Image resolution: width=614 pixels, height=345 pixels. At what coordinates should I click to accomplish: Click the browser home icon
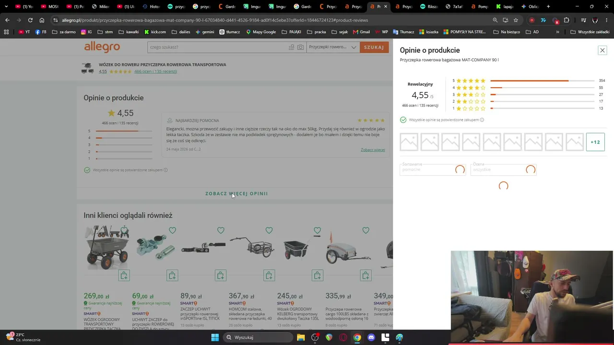[42, 20]
